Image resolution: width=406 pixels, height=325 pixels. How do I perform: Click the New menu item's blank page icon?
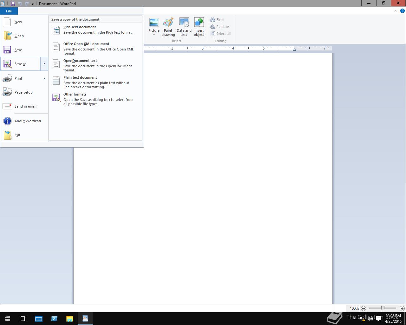point(7,22)
